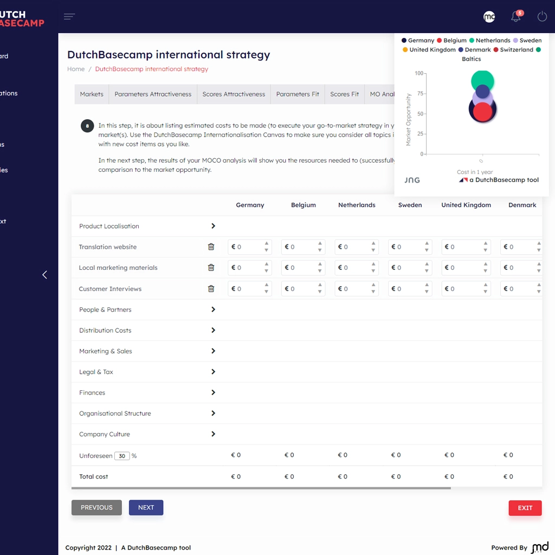Image resolution: width=555 pixels, height=555 pixels.
Task: Open the Scores Fit tab
Action: [x=344, y=94]
